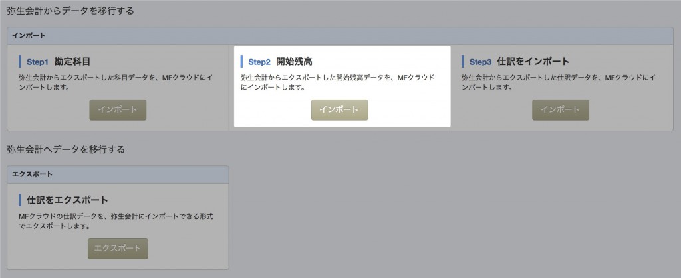Click the 科目データ description under Step1

116,82
